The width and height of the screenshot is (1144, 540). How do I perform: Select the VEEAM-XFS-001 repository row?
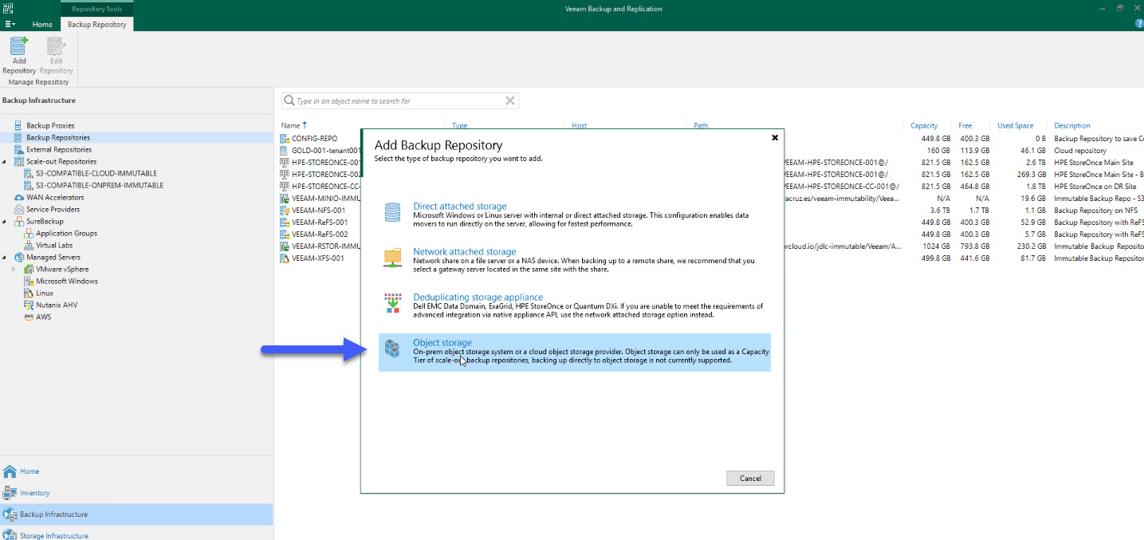318,258
